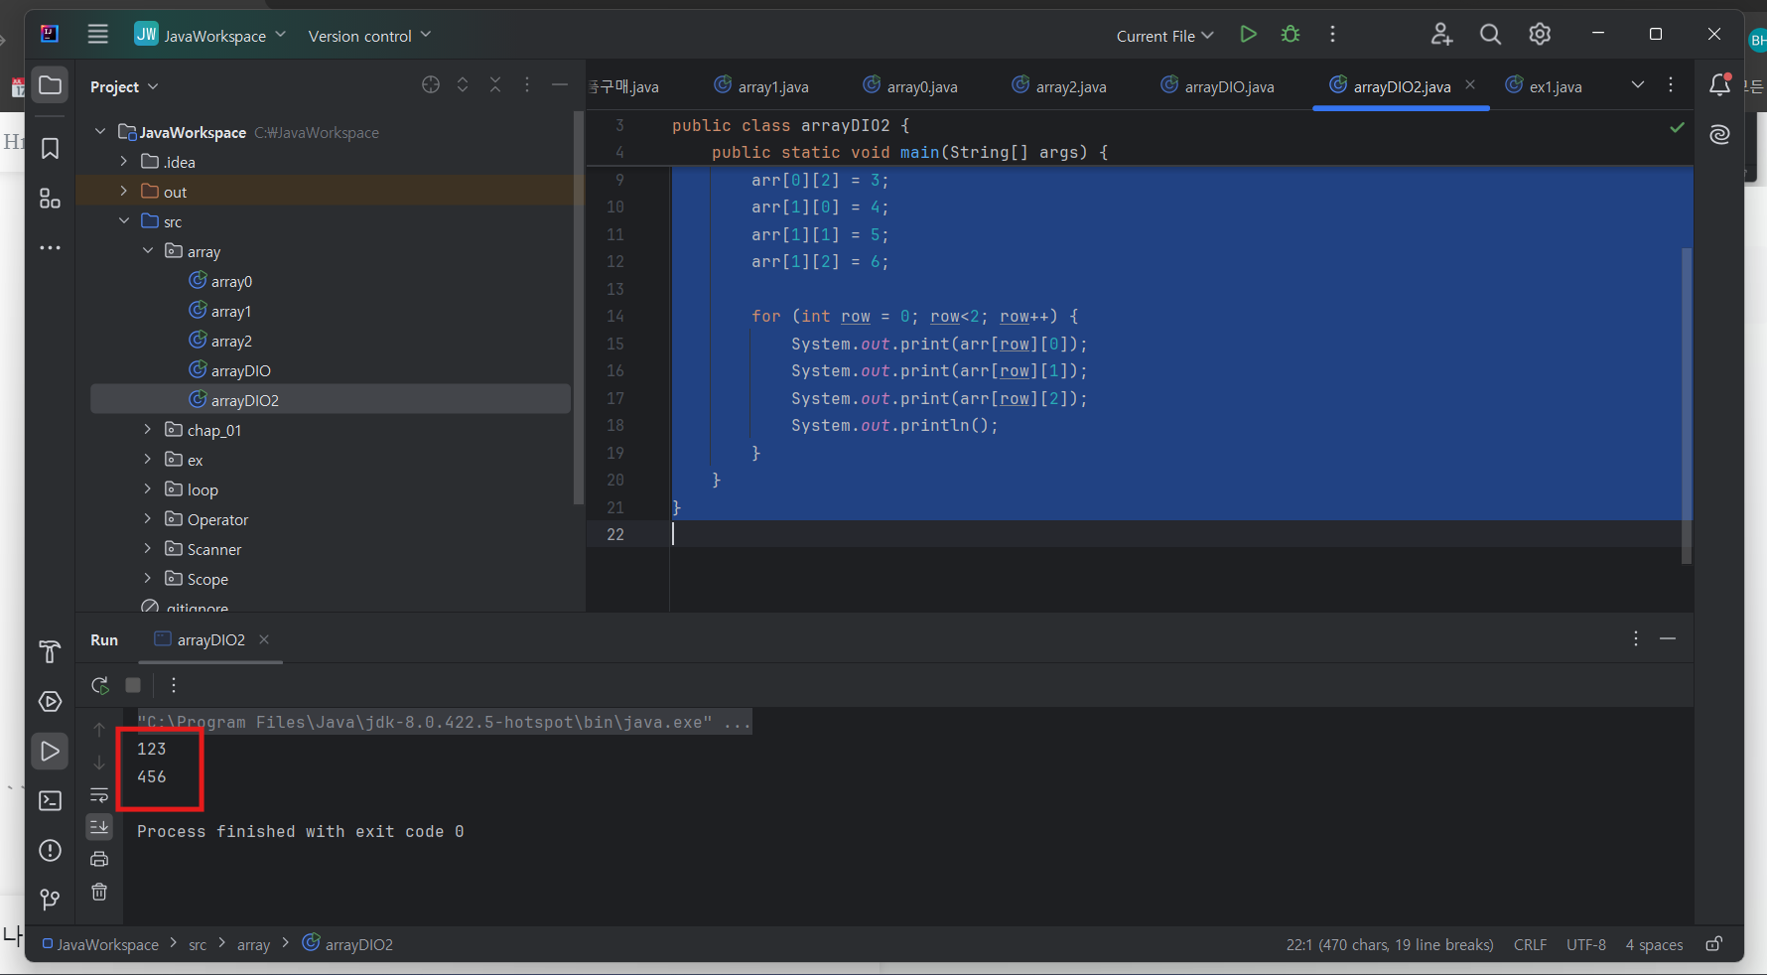Screen dimensions: 1767x975
Task: Change the 4 spaces indent setting
Action: pyautogui.click(x=1654, y=945)
